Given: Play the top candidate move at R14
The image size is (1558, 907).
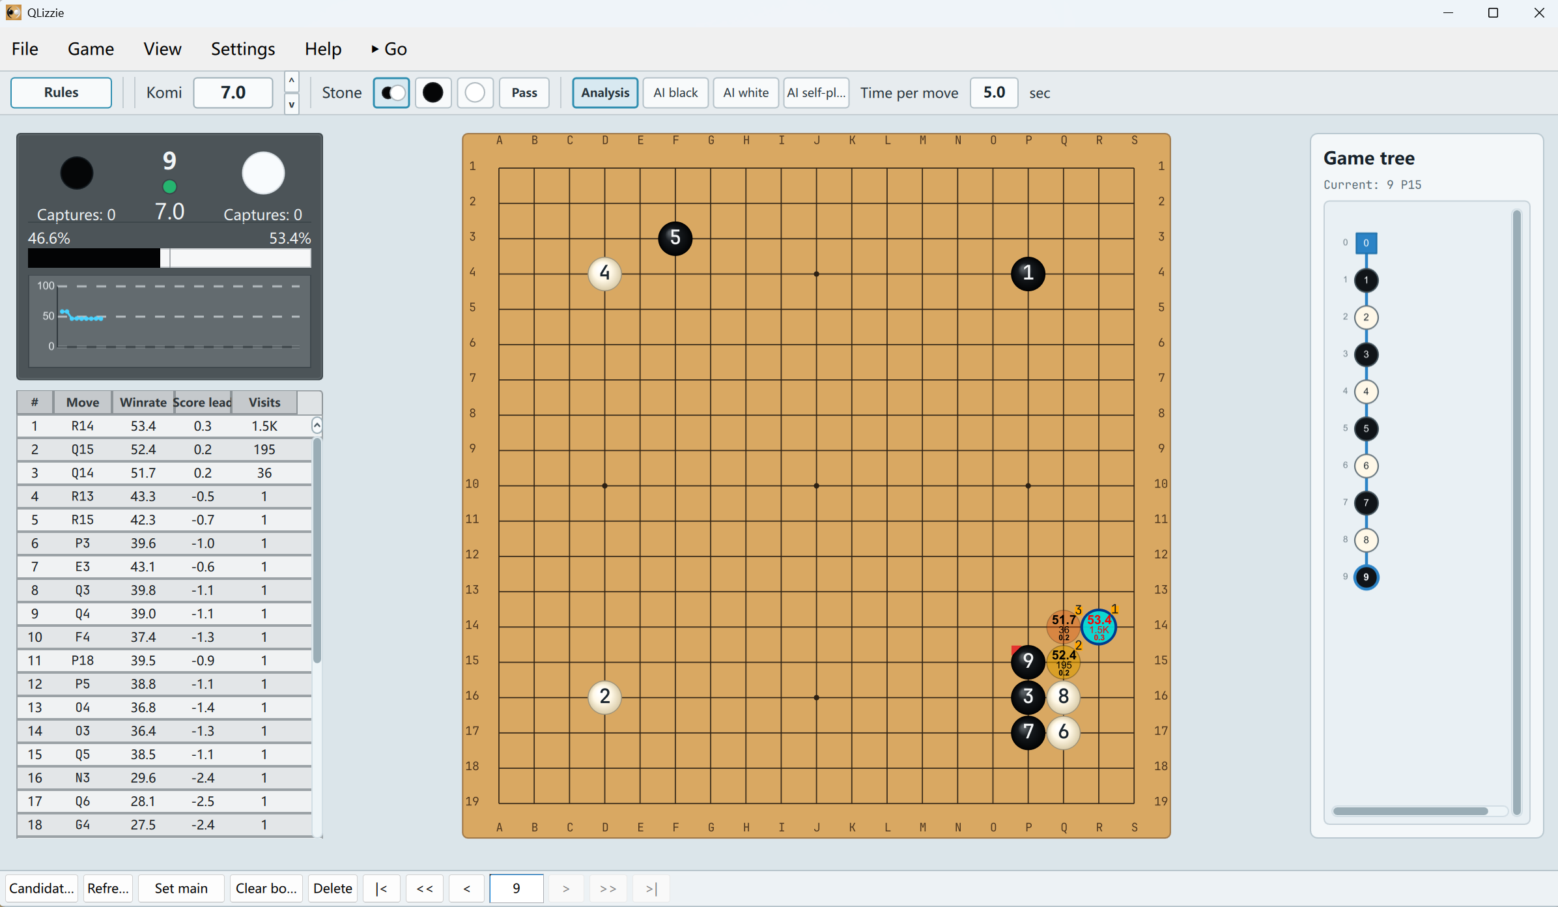Looking at the screenshot, I should (1099, 627).
